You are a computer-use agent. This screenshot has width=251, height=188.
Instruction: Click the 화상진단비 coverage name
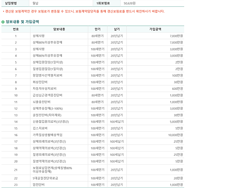(40, 82)
